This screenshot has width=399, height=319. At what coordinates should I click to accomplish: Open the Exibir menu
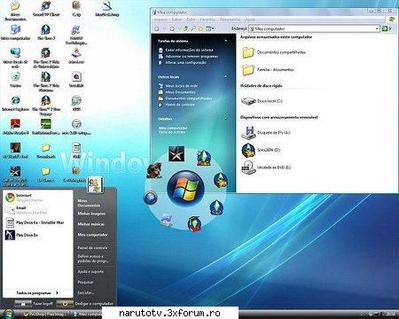click(192, 19)
